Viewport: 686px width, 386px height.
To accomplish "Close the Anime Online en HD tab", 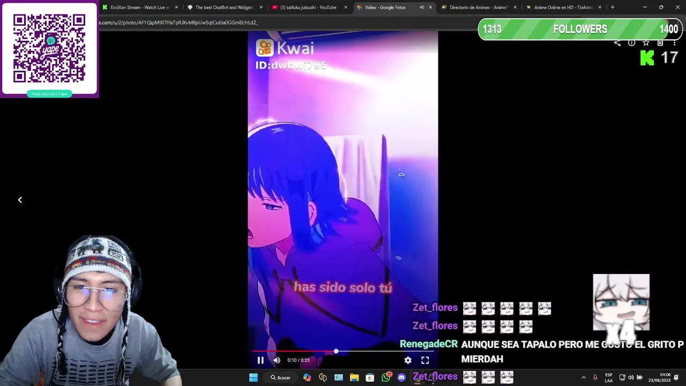I will (600, 8).
